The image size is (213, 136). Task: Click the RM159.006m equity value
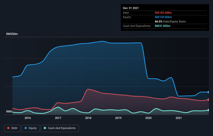tap(163, 17)
